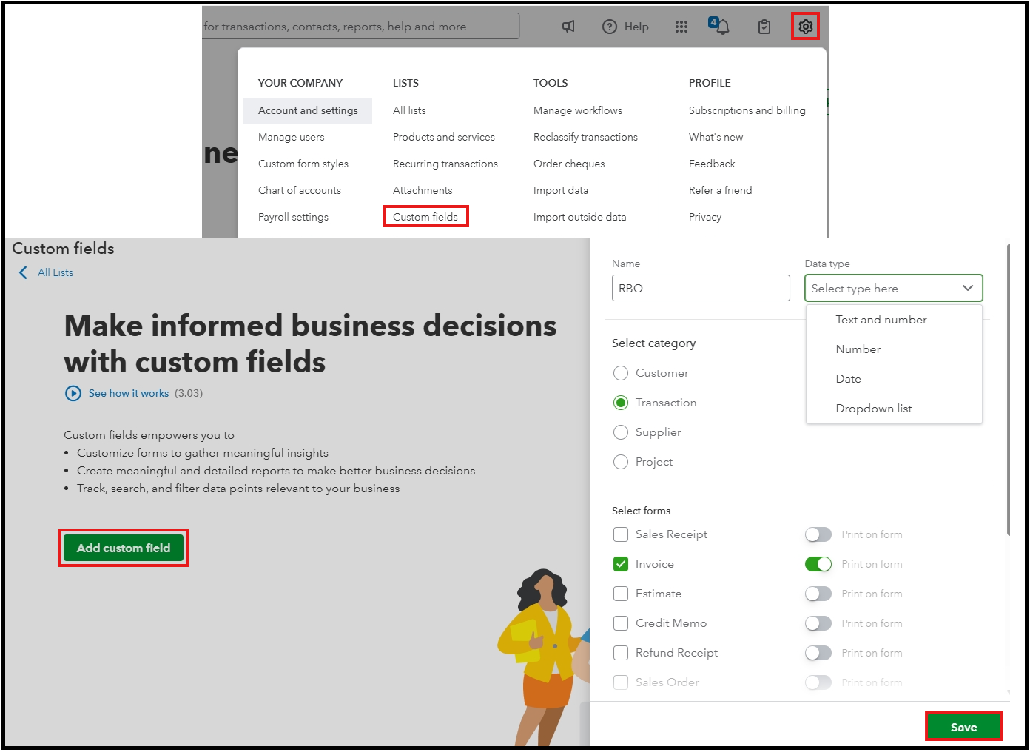Open Import data menu item
This screenshot has height=755, width=1030.
pos(561,190)
